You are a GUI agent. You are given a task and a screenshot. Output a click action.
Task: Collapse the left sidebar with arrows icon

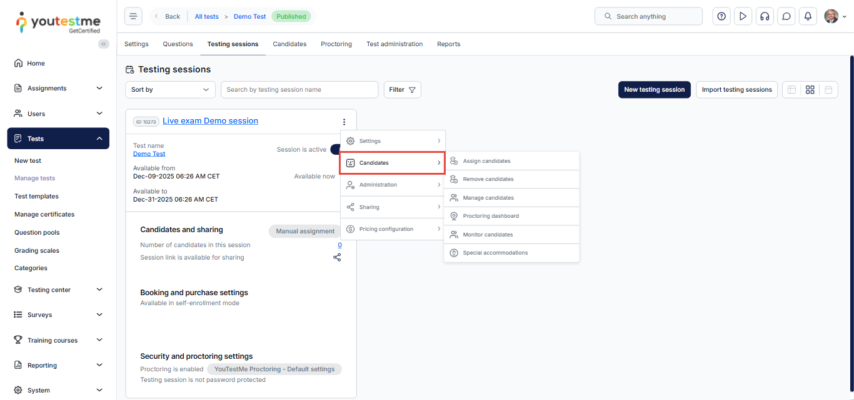(104, 44)
